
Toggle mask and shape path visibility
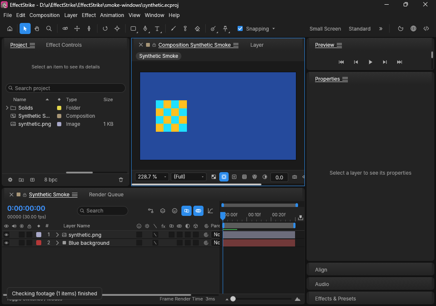coord(224,177)
